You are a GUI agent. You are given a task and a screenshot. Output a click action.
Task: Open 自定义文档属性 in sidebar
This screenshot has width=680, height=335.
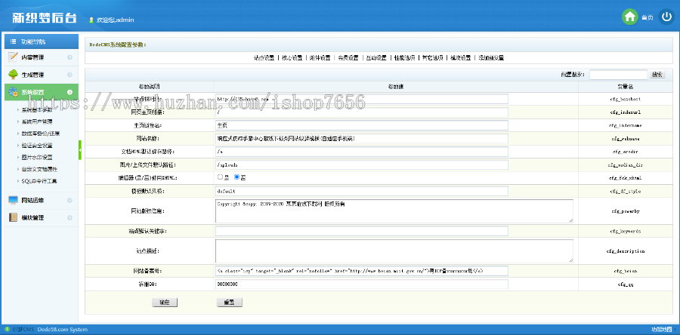(x=39, y=169)
